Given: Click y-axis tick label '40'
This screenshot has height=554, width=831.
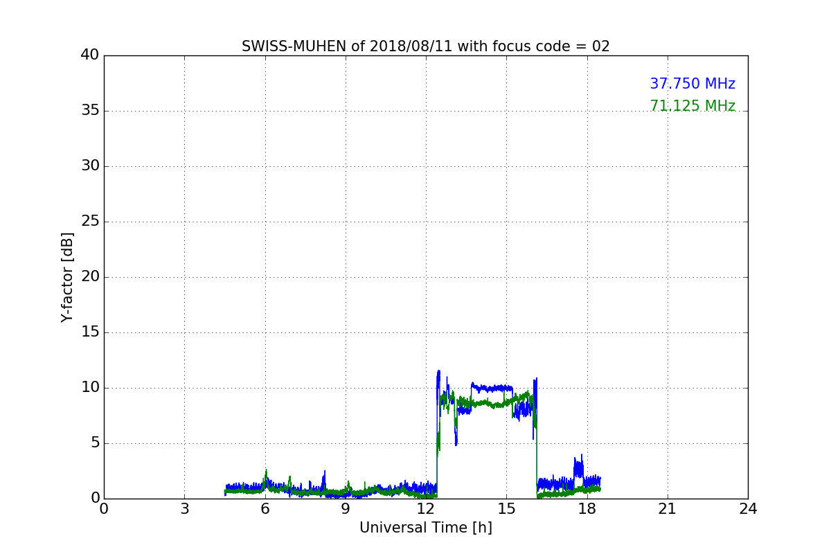Looking at the screenshot, I should tap(89, 55).
